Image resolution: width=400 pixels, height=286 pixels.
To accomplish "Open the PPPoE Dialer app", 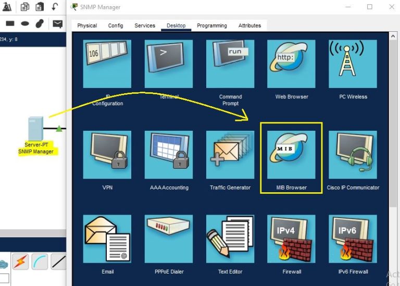I will click(x=169, y=239).
